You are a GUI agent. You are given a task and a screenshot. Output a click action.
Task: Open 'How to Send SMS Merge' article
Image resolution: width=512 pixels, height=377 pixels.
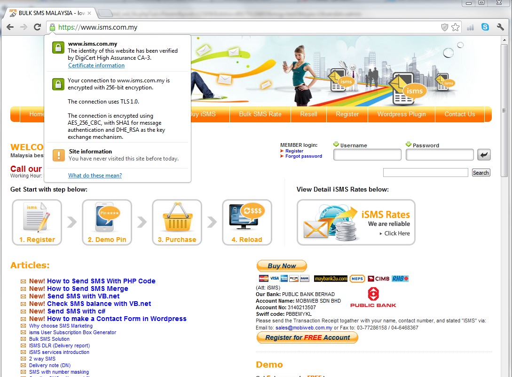87,289
